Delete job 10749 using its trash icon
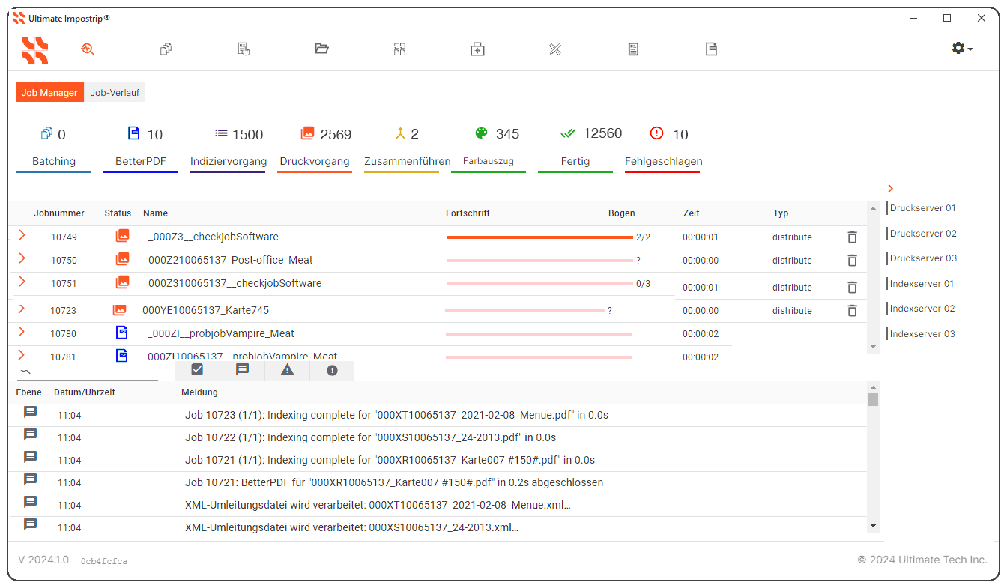Viewport: 1007px width, 588px height. click(852, 236)
